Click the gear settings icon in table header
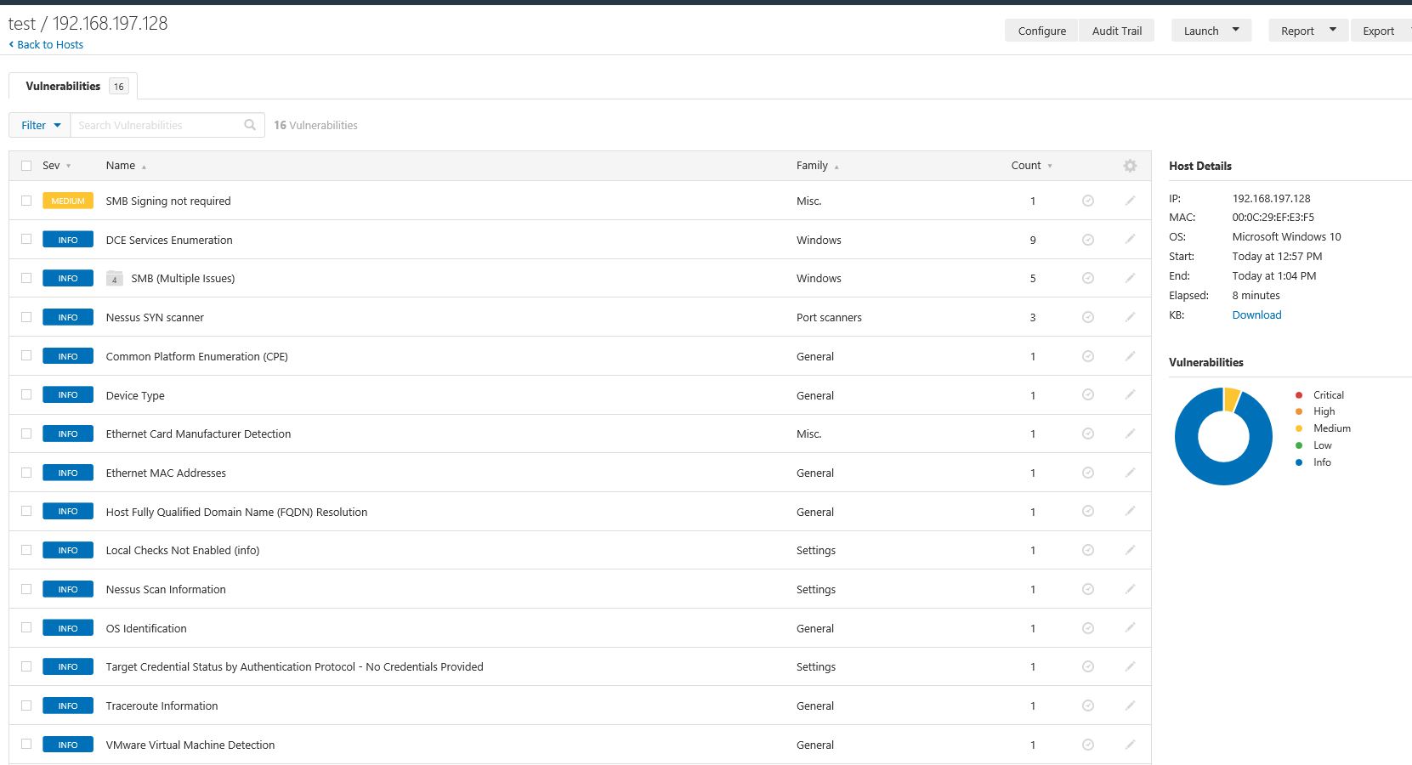 1130,166
